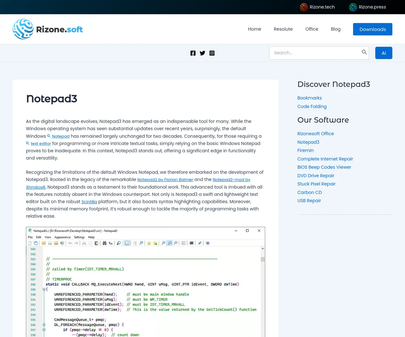The width and height of the screenshot is (405, 337).
Task: Open Complete Internet Repair link
Action: tap(325, 159)
